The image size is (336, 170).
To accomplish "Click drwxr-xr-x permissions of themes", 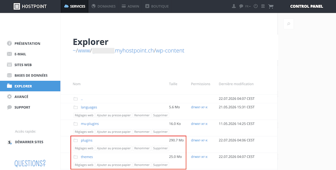I will (199, 157).
